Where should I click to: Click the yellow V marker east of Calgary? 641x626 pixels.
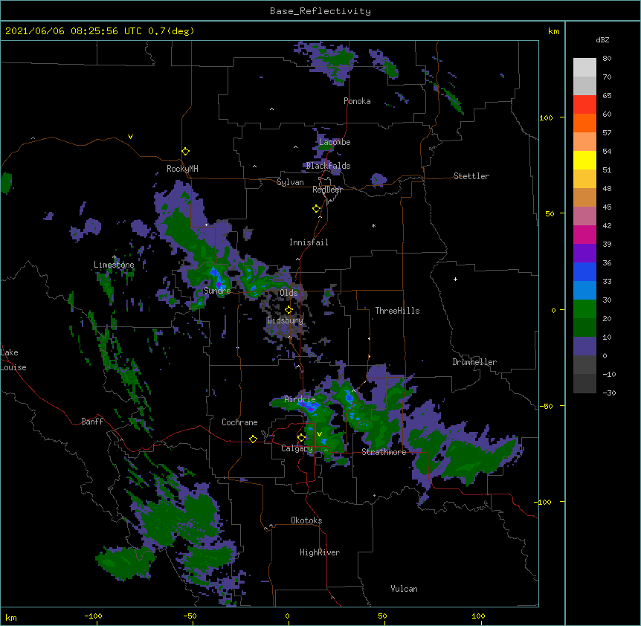[319, 434]
